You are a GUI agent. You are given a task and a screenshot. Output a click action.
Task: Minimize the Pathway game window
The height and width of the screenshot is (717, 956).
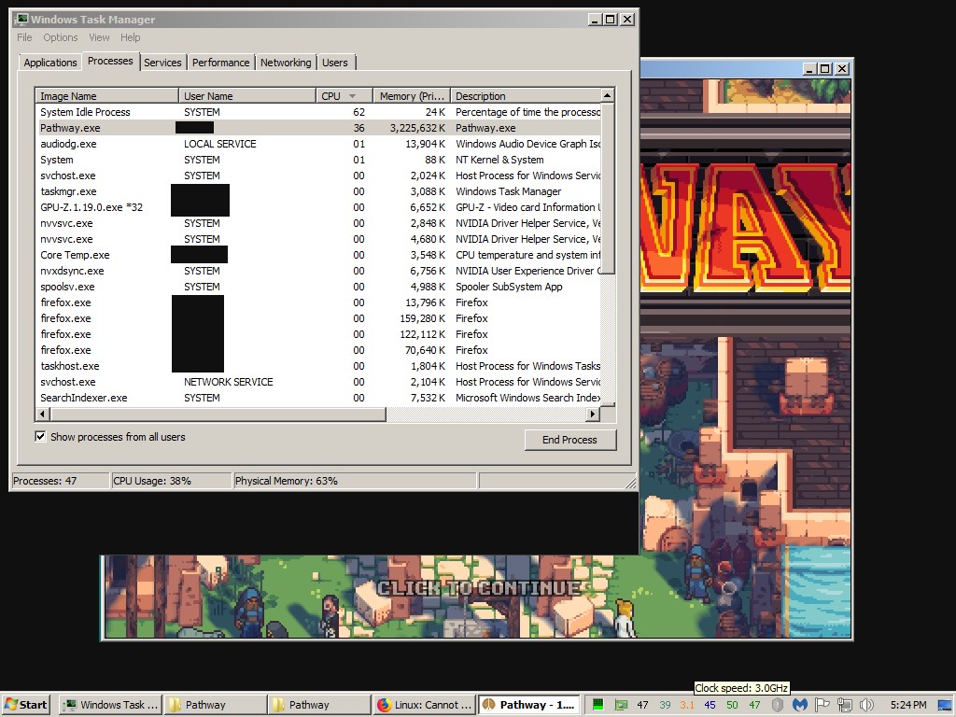point(809,69)
